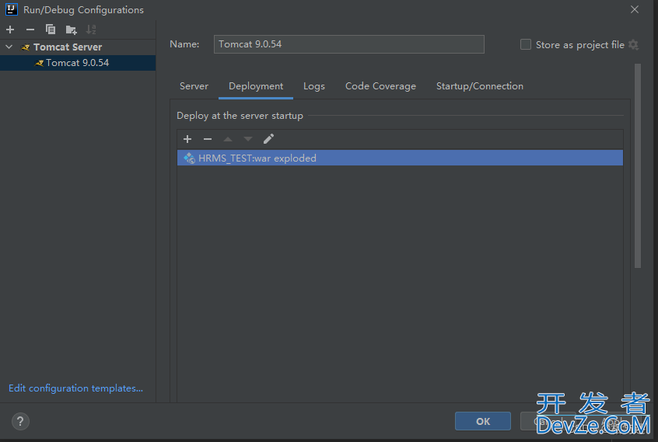
Task: Switch to the Deployment tab
Action: click(256, 86)
